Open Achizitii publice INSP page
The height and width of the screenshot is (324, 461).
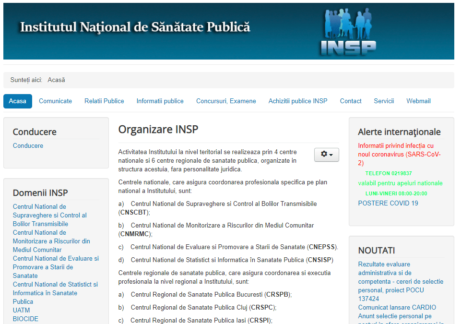298,101
